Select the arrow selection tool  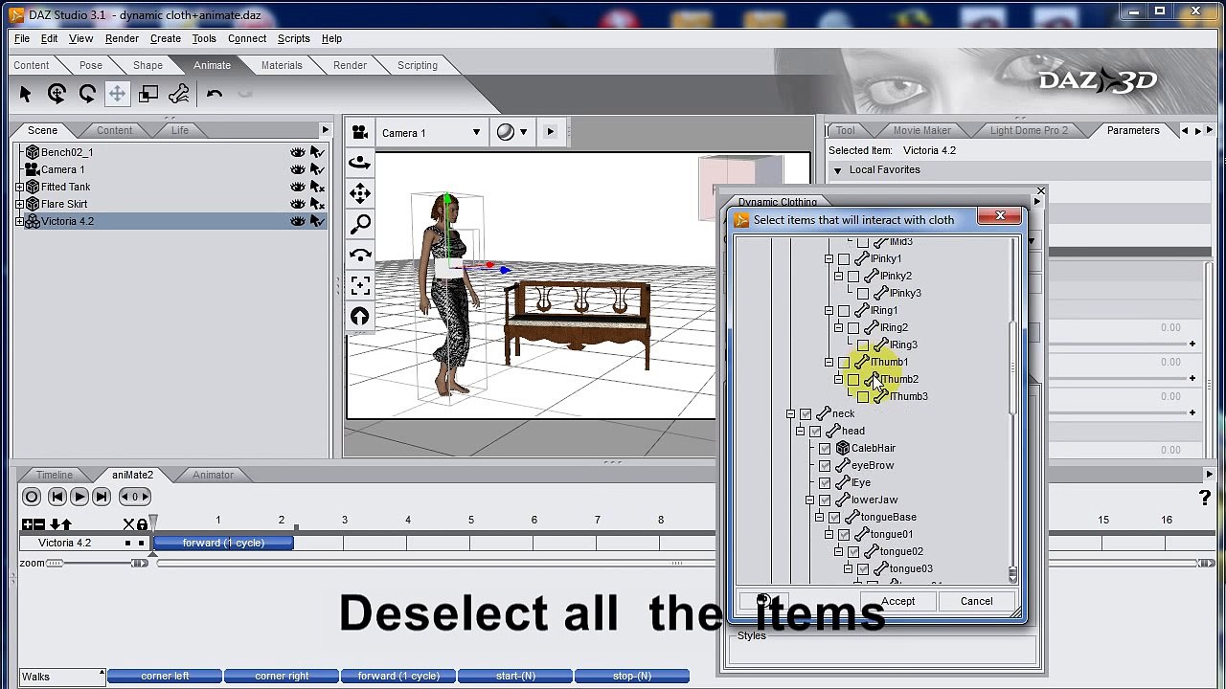tap(25, 93)
